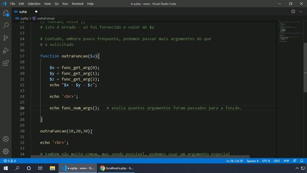Switch to Chrome localhost/a.php taskbar window
The width and height of the screenshot is (307, 173).
click(116, 168)
